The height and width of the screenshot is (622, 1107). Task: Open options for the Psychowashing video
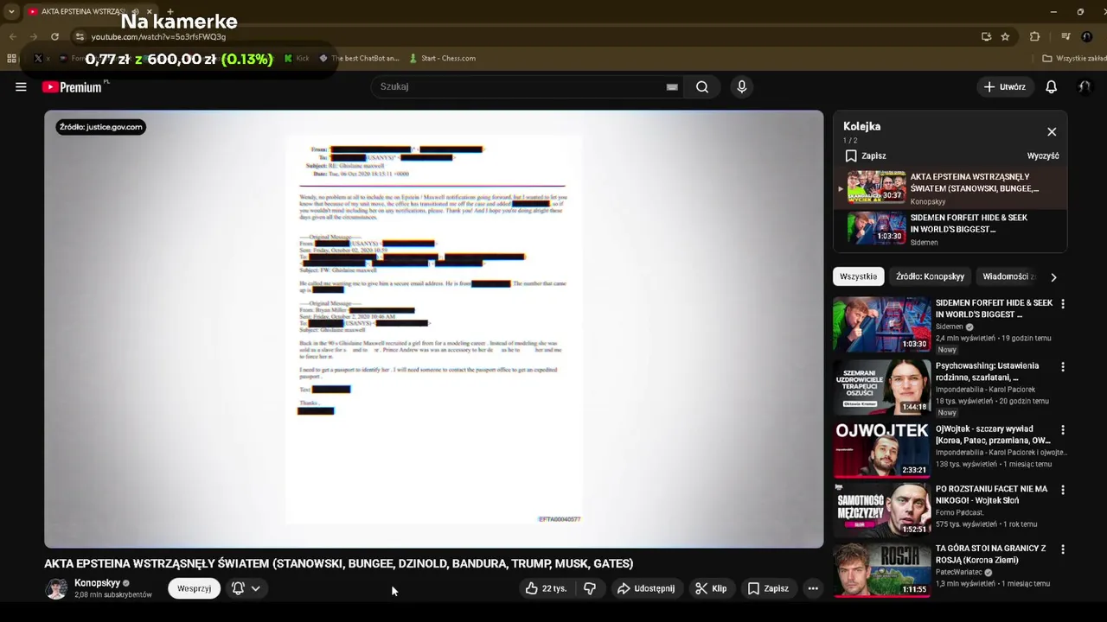(1063, 367)
